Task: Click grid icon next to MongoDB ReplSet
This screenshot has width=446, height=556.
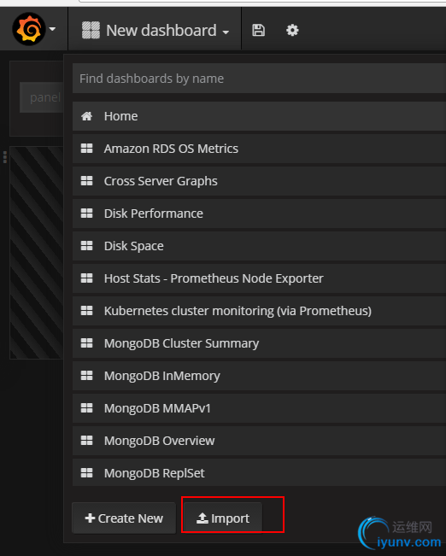Action: 86,472
